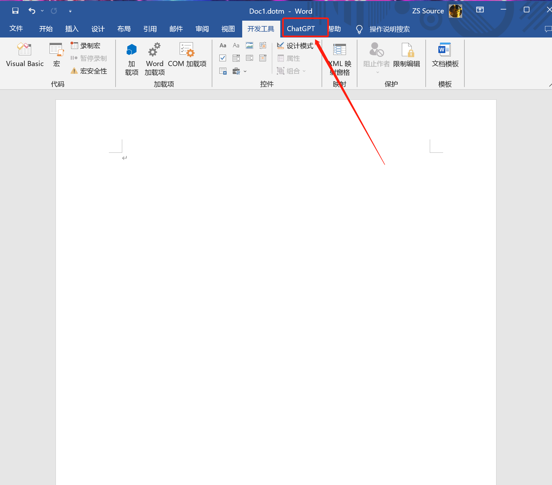552x485 pixels.
Task: Open the undo history dropdown arrow
Action: 42,11
